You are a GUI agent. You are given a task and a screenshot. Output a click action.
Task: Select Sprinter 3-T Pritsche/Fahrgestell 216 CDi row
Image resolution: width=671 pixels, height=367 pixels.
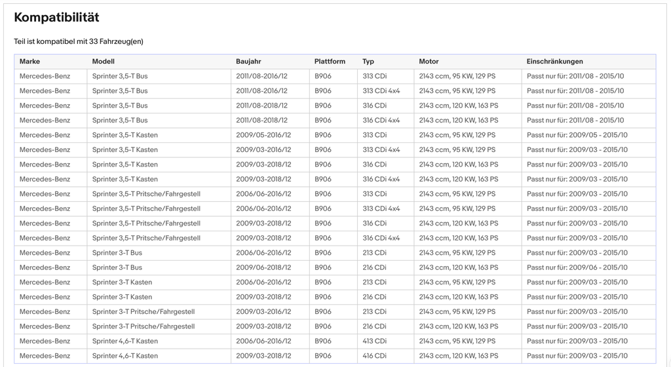[335, 326]
